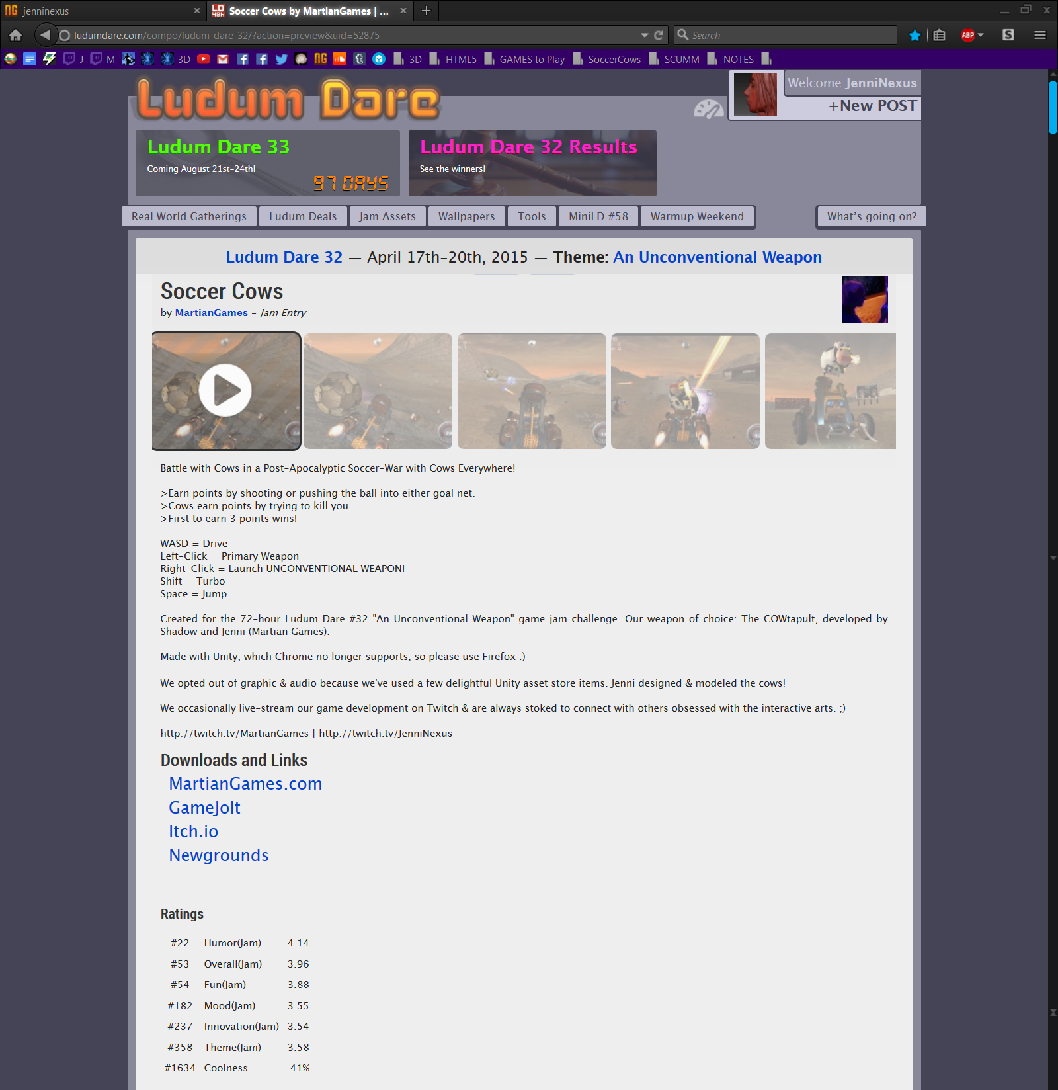This screenshot has height=1090, width=1058.
Task: Open the NOTES bookmarks folder
Action: (731, 59)
